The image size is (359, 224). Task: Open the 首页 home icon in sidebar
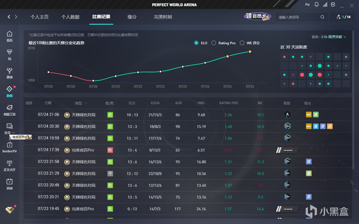pos(10,36)
